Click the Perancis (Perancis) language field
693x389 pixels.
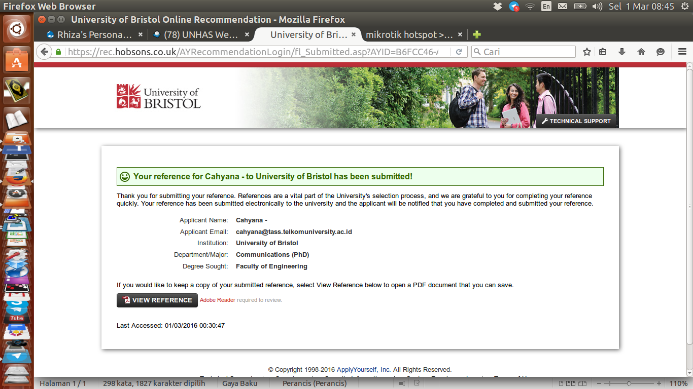pyautogui.click(x=315, y=383)
